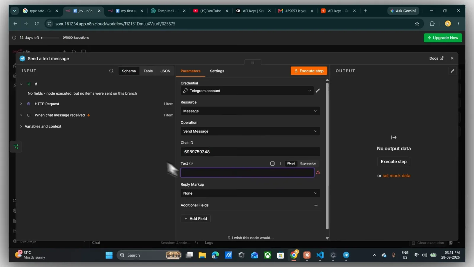Open Telegram account credential dropdown
474x267 pixels.
[247, 91]
